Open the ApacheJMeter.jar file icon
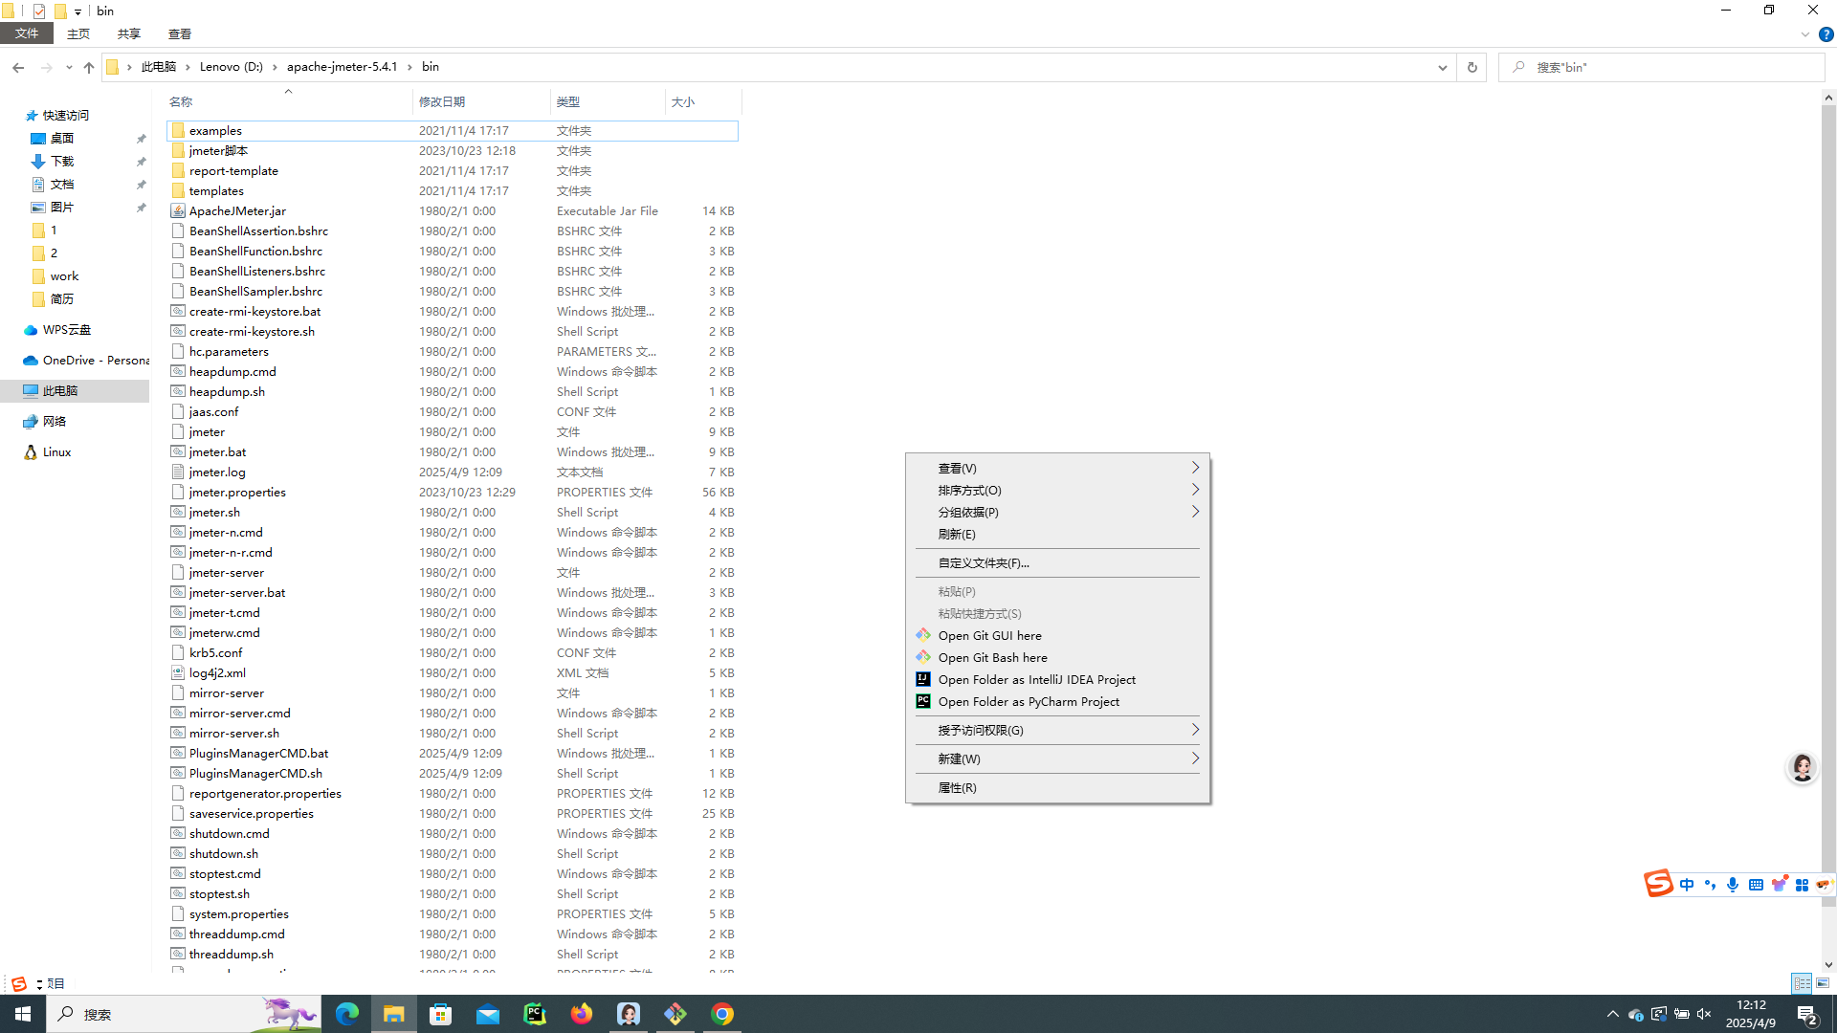1837x1033 pixels. pos(178,210)
